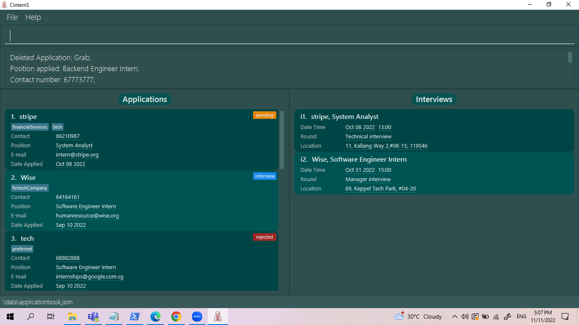The width and height of the screenshot is (579, 325).
Task: Click "System Analyst" position in stripe application
Action: 74,146
